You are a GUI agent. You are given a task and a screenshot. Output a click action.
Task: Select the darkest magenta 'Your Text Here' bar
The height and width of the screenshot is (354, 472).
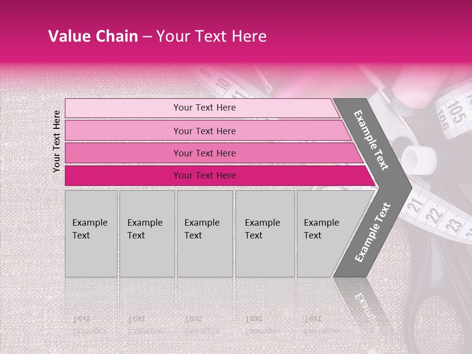[204, 176]
